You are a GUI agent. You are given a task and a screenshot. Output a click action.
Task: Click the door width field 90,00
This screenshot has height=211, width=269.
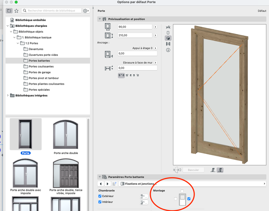point(135,27)
